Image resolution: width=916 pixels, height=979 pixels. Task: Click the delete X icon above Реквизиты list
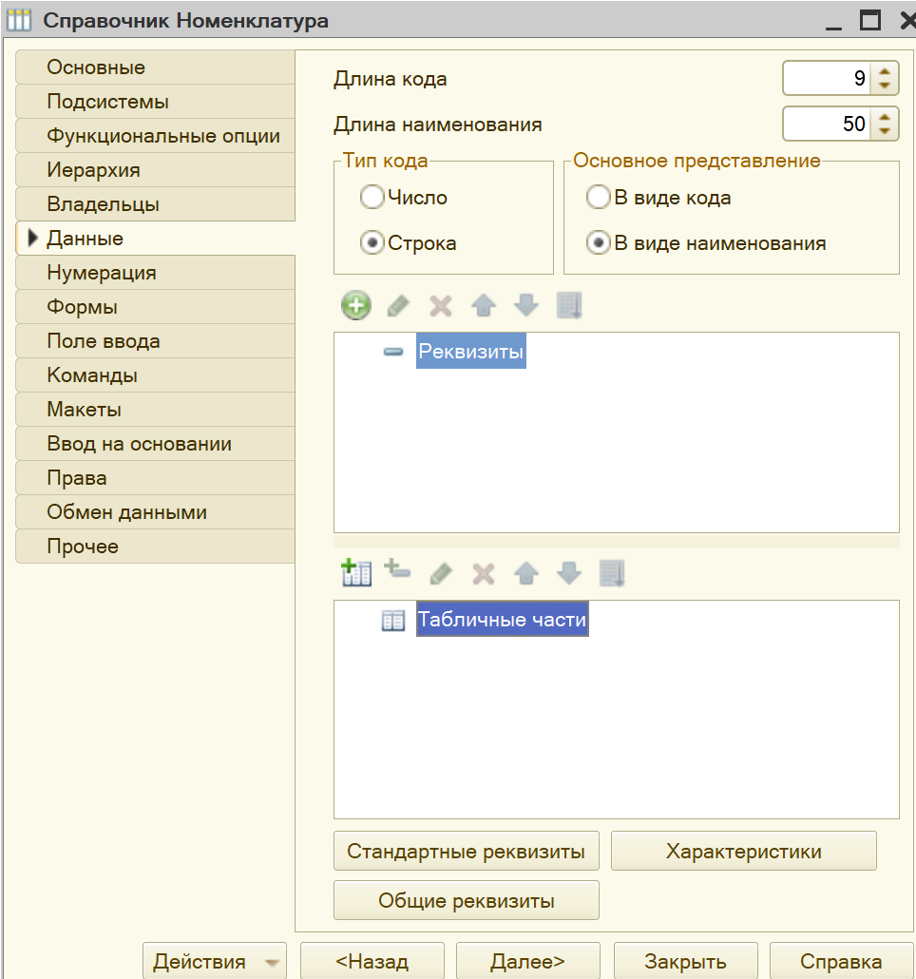click(441, 306)
